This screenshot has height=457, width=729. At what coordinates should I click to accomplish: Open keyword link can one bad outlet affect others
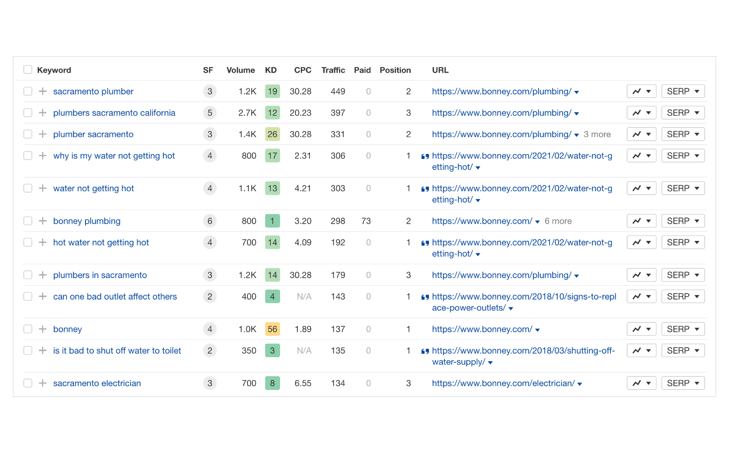pyautogui.click(x=115, y=297)
